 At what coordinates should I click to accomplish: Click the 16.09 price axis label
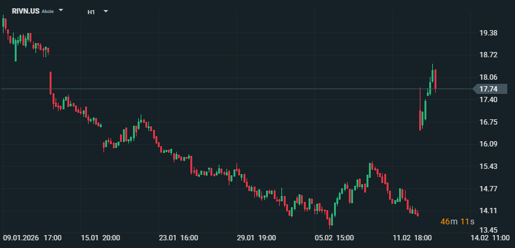488,144
